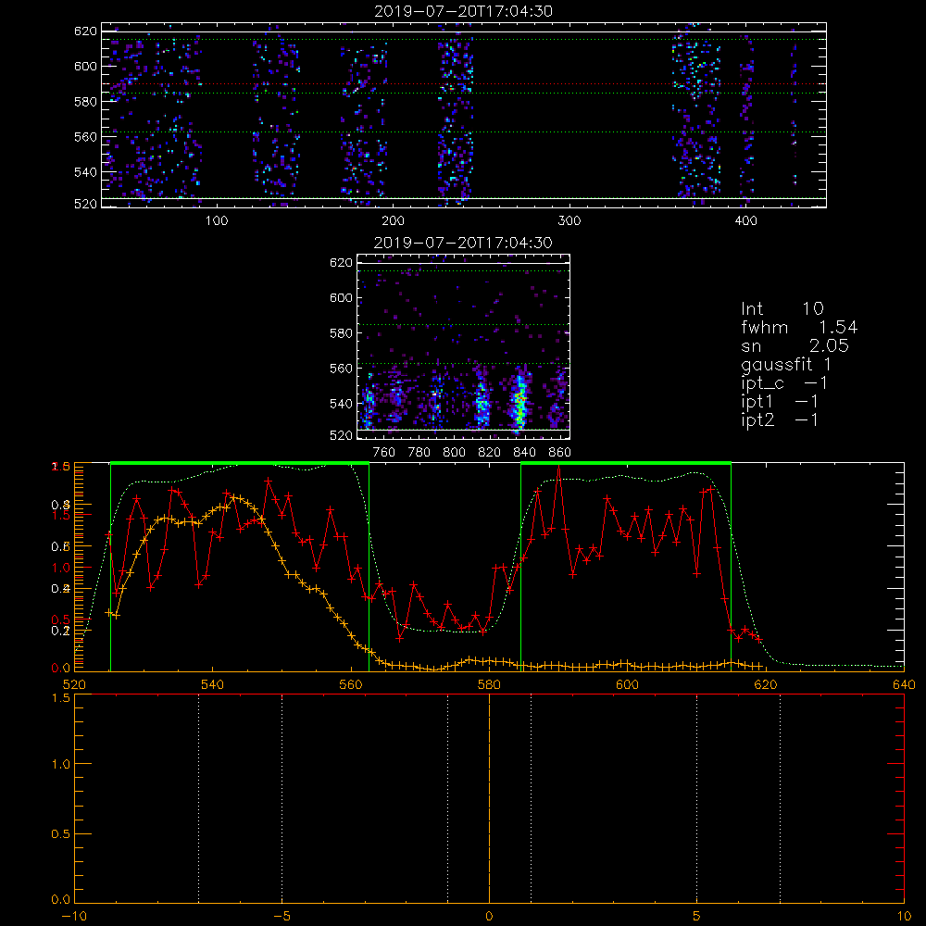Image resolution: width=926 pixels, height=926 pixels.
Task: Click x-axis label 620 of the profile plot
Action: pos(766,685)
